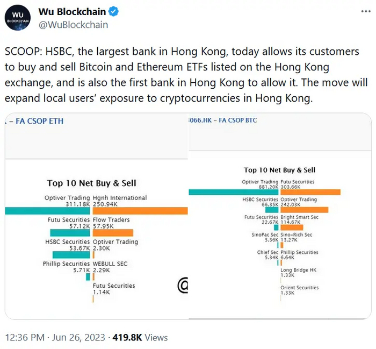Click the @ symbol in ETH chart
The width and height of the screenshot is (376, 349).
coord(183,286)
